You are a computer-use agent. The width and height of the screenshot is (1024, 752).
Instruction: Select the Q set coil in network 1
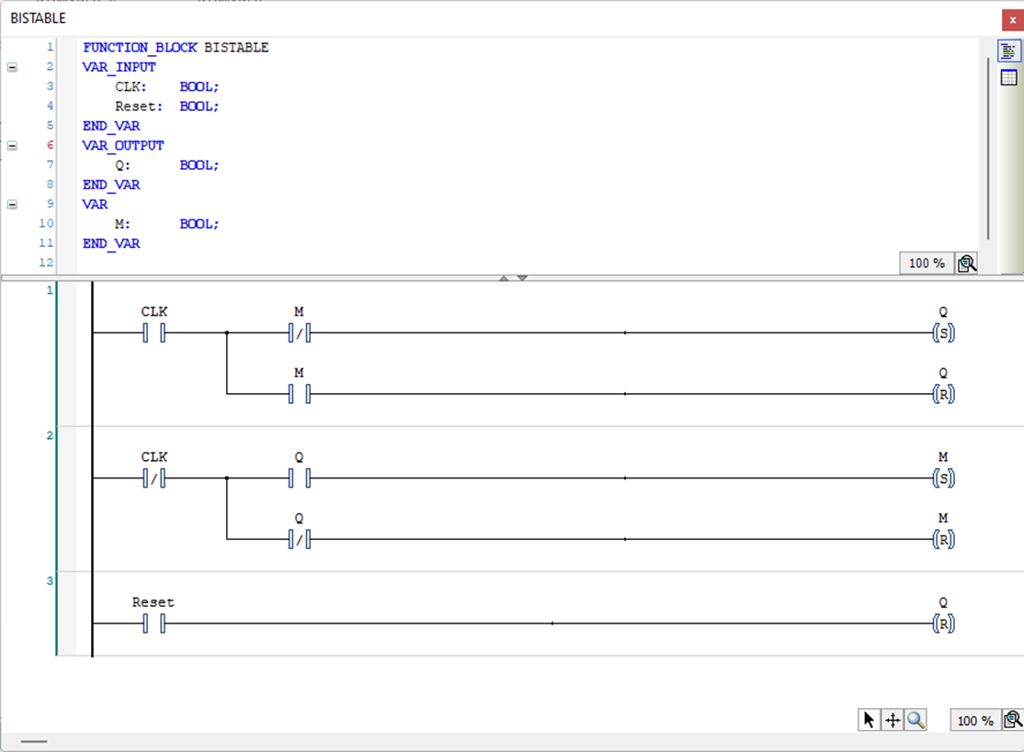pyautogui.click(x=943, y=333)
